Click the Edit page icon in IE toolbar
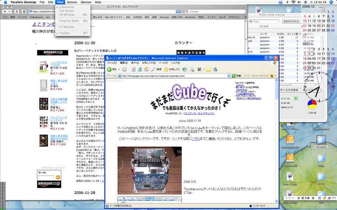 [199, 69]
